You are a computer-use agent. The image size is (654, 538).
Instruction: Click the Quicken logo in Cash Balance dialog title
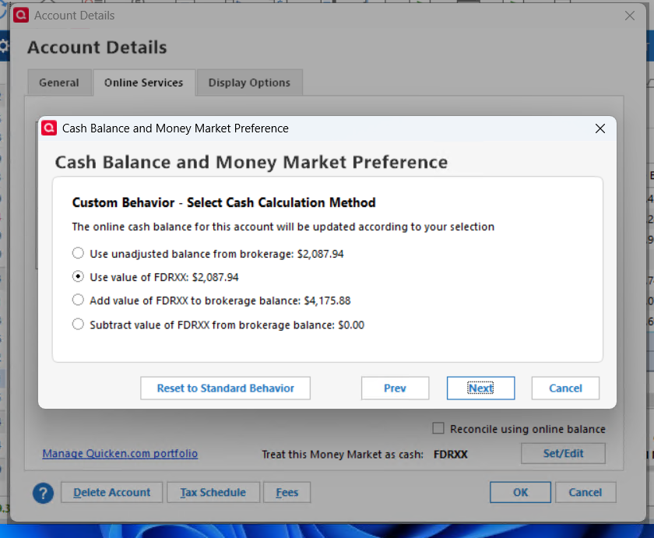(49, 128)
